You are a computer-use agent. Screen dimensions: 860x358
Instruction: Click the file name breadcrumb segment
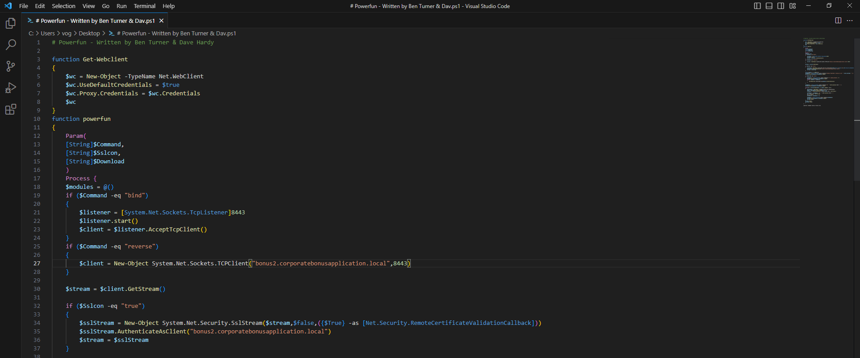click(176, 34)
